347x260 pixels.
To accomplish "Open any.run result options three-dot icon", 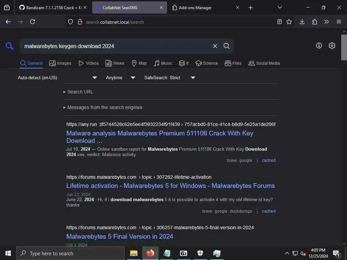I will 257,160.
